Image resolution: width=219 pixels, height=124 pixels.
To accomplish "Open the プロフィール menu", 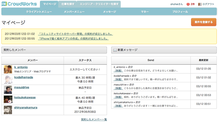I will click(180, 12).
